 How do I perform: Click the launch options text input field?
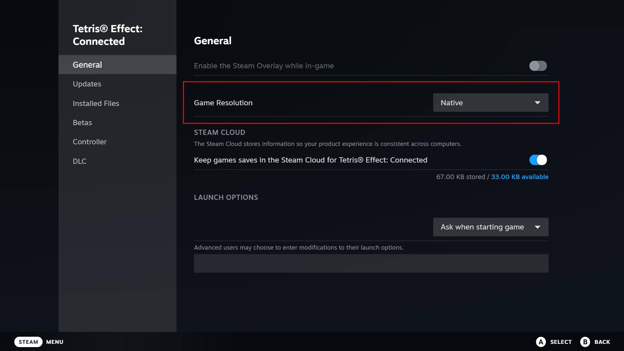pos(371,263)
